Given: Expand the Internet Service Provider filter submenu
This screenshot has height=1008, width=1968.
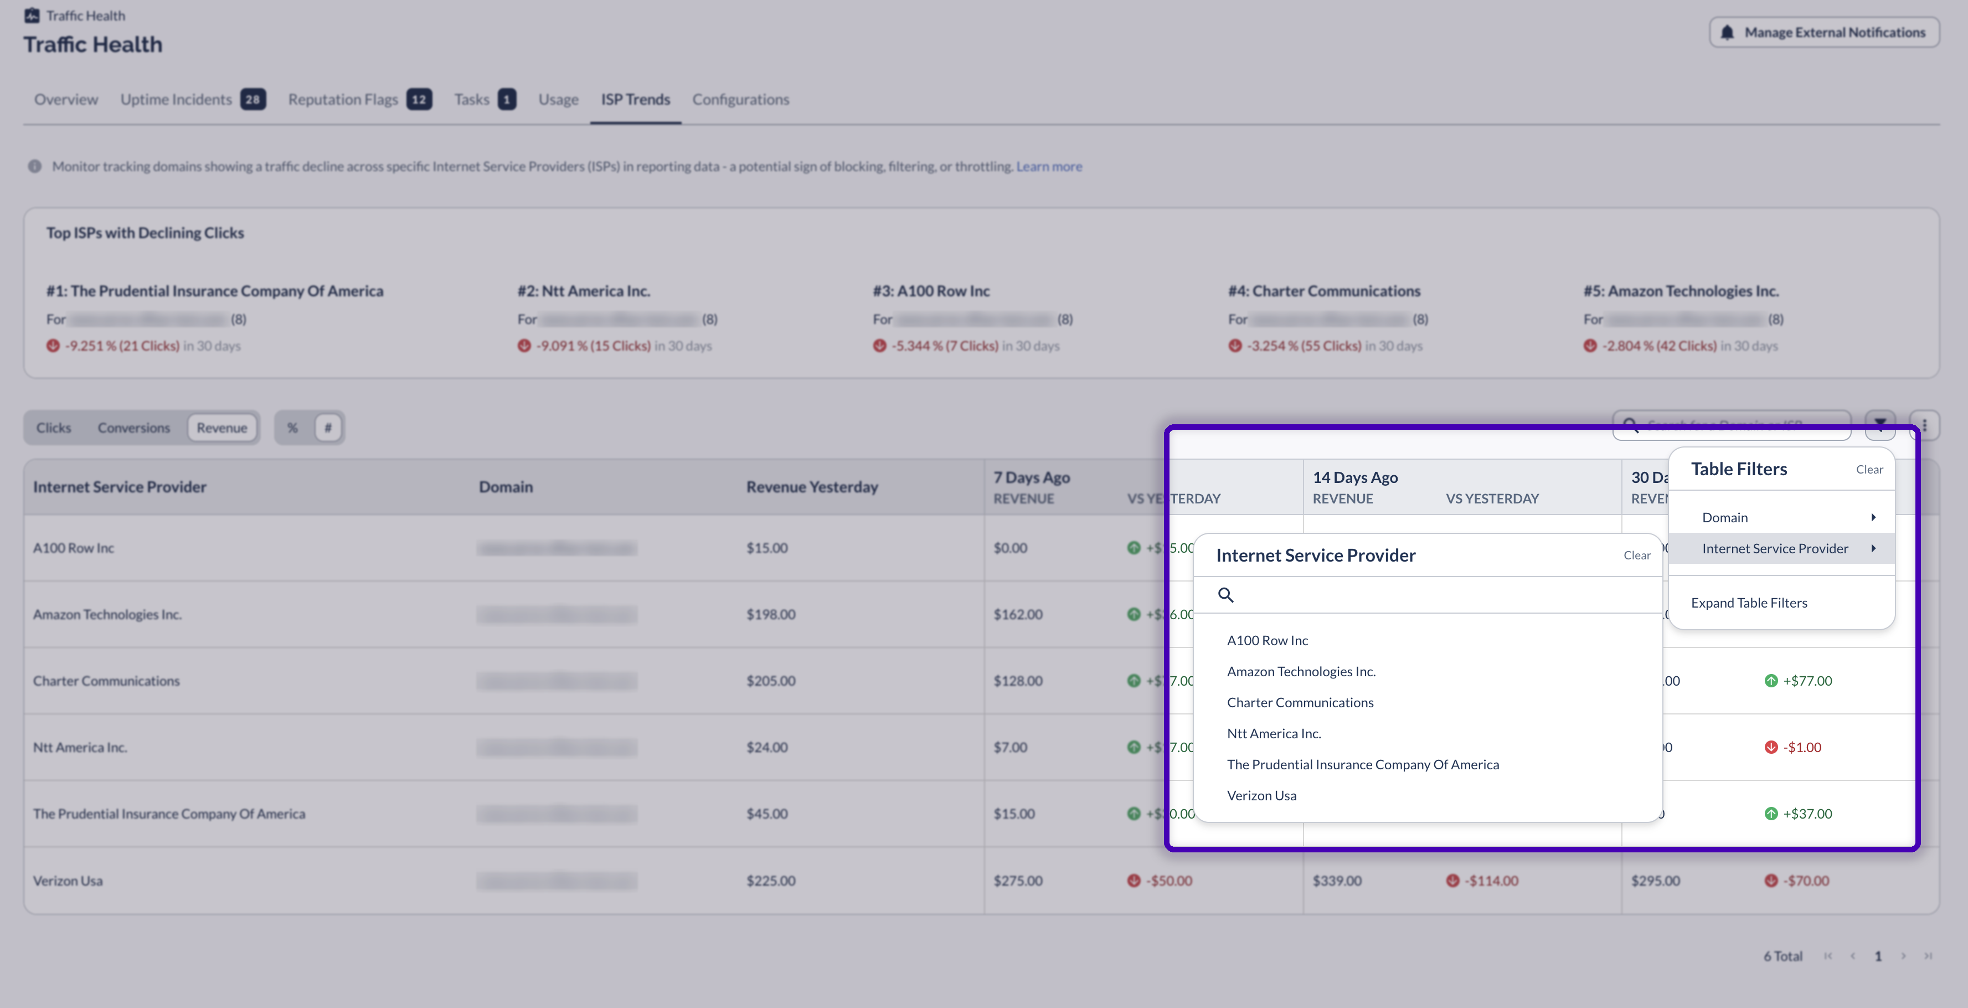Looking at the screenshot, I should pyautogui.click(x=1781, y=548).
